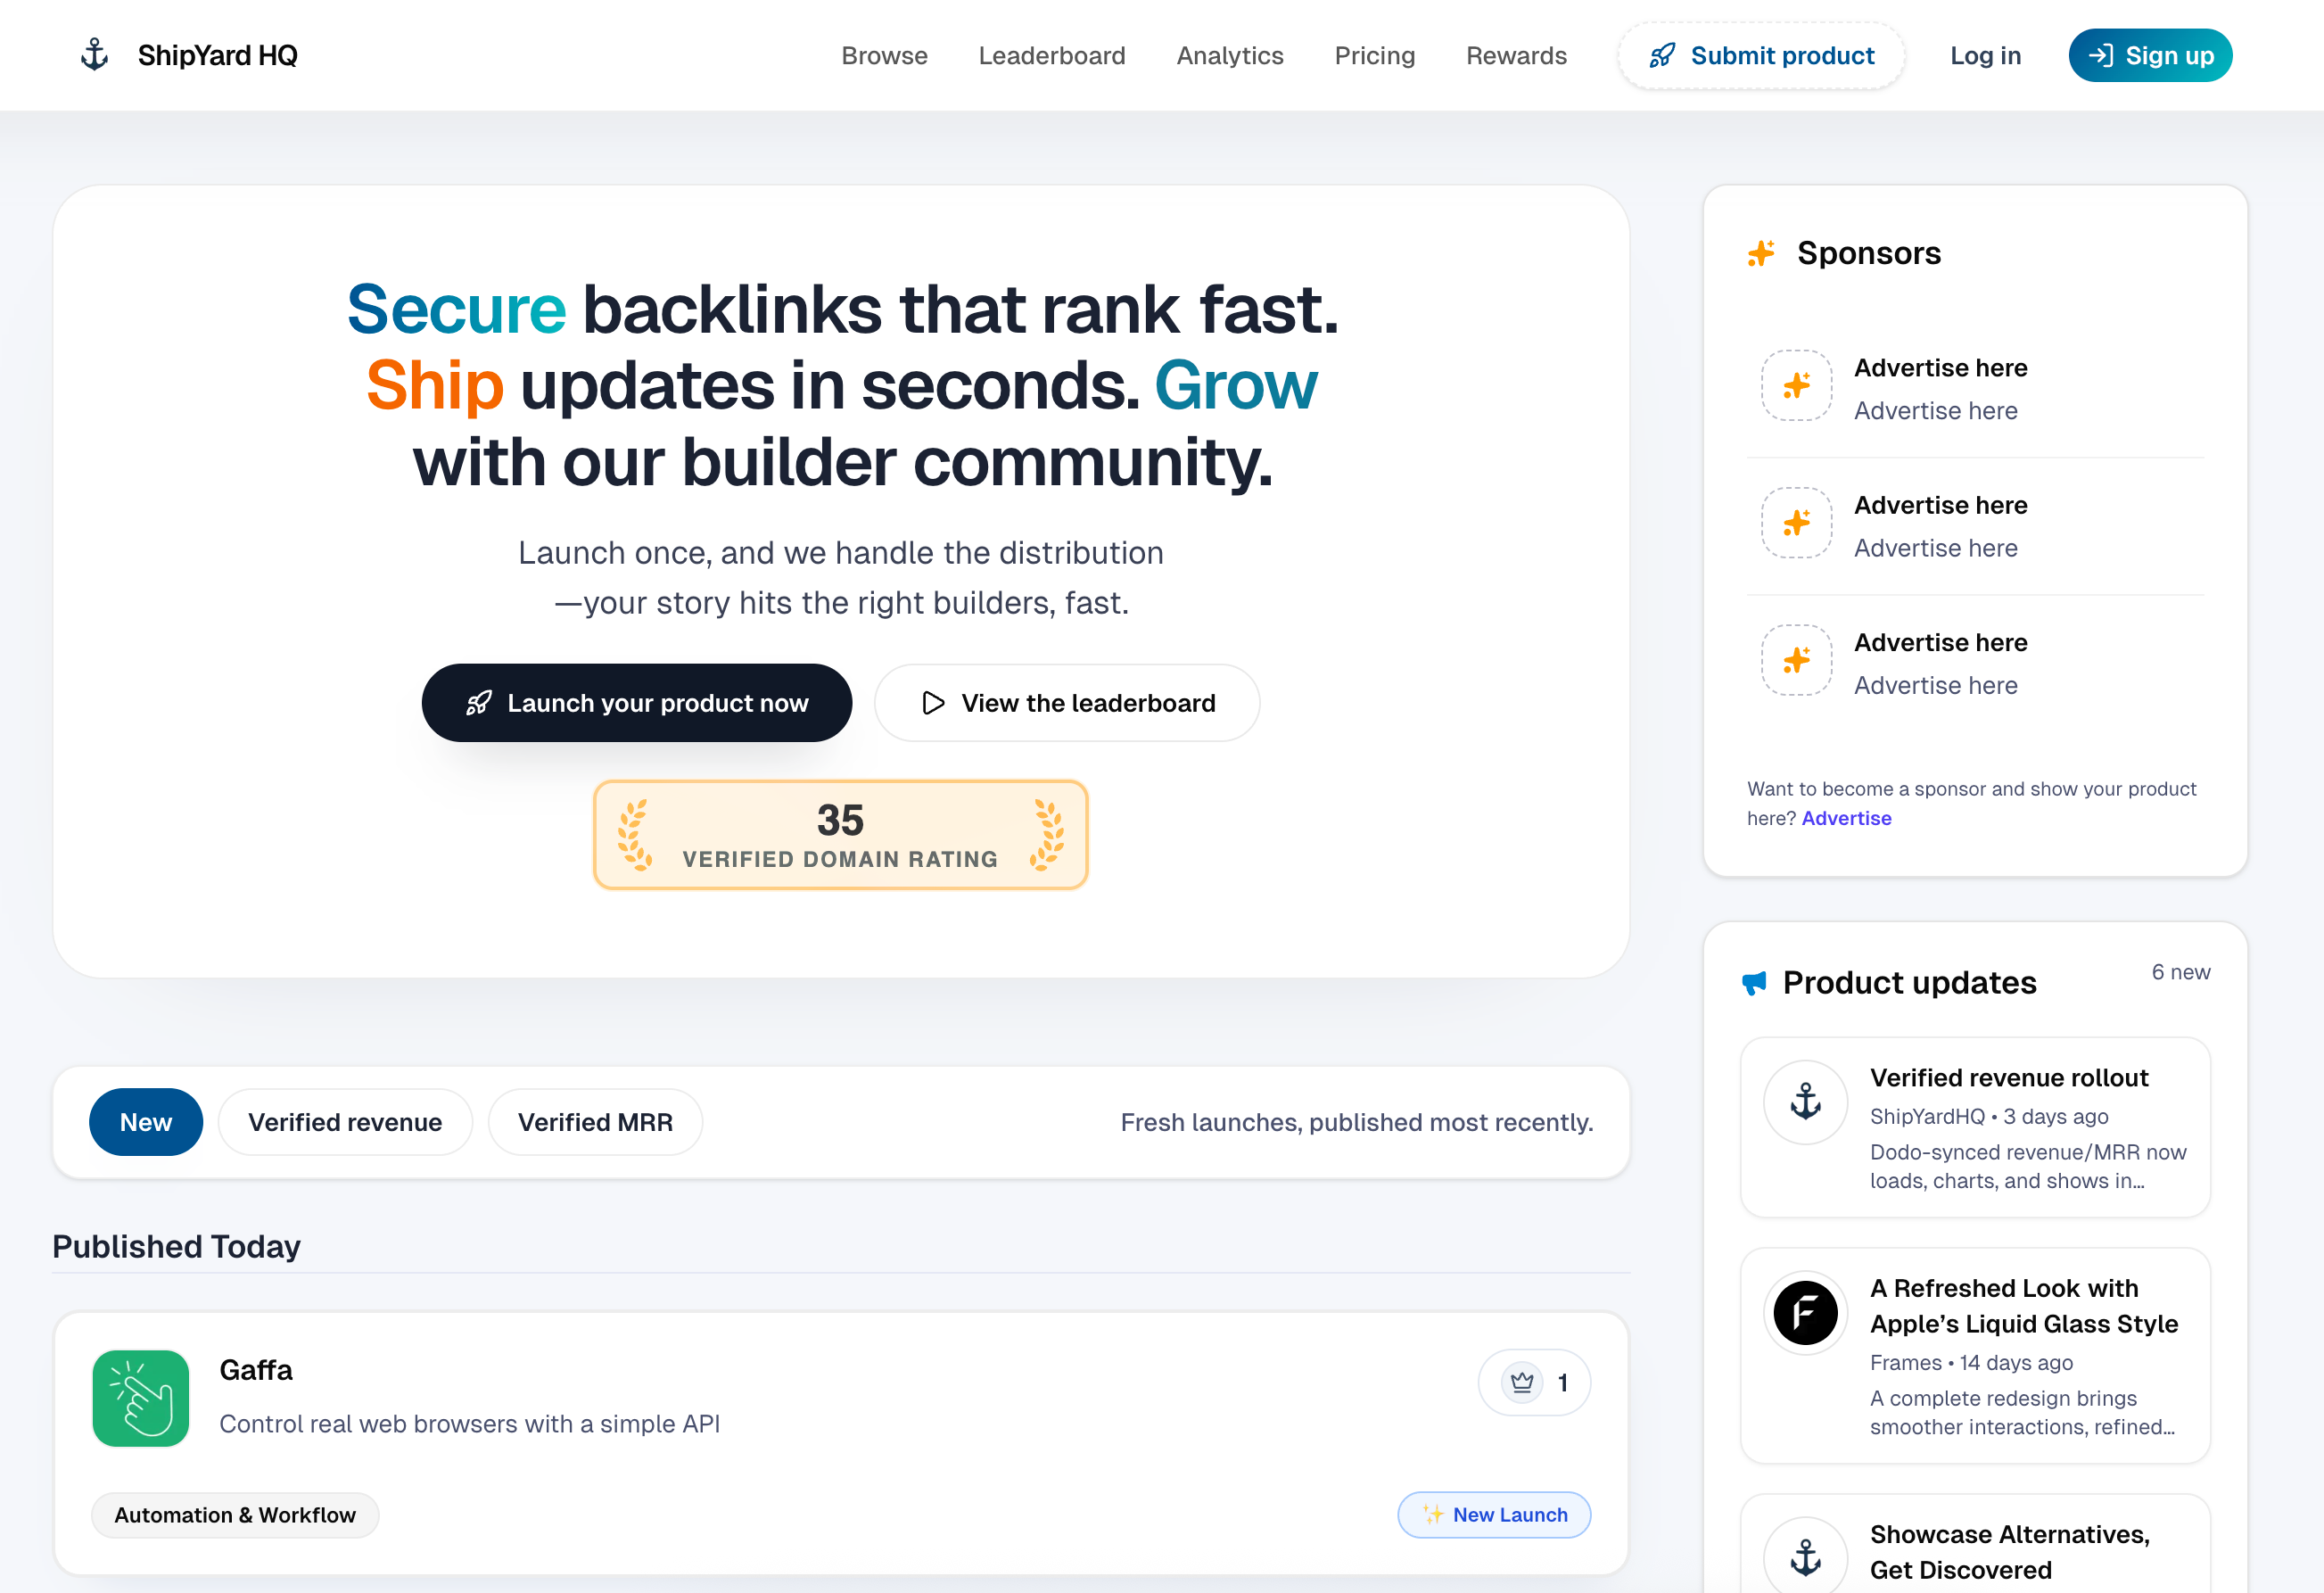Click the Verified Domain Rating badge
The width and height of the screenshot is (2324, 1593).
tap(840, 835)
